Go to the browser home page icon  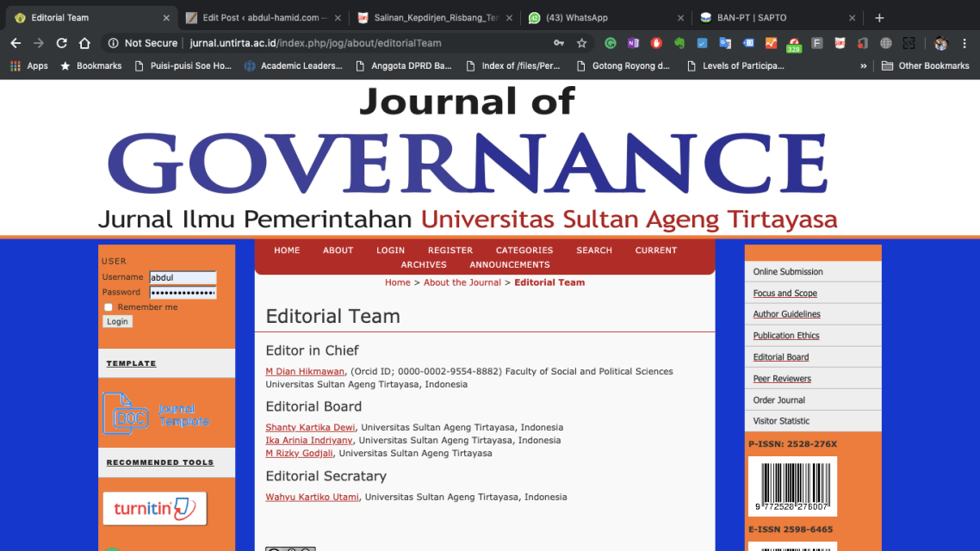[x=84, y=43]
